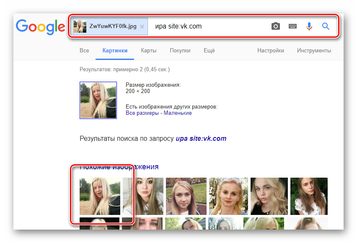The image size is (357, 243).
Task: Open the Похожие изображения heading link
Action: [x=119, y=167]
